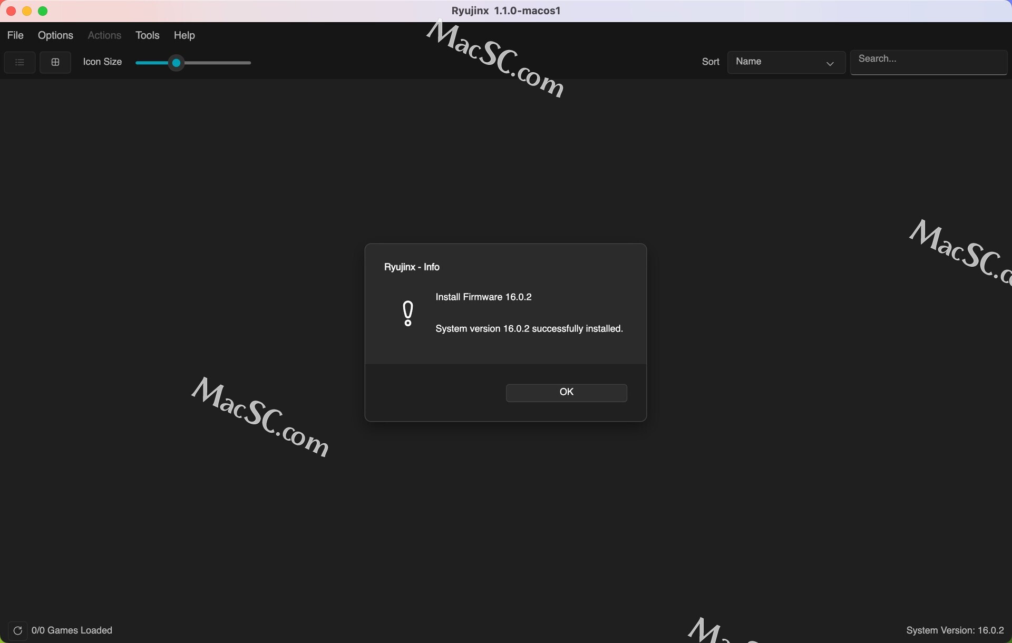This screenshot has height=643, width=1012.
Task: Click the exclamation info icon in dialog
Action: pyautogui.click(x=408, y=314)
